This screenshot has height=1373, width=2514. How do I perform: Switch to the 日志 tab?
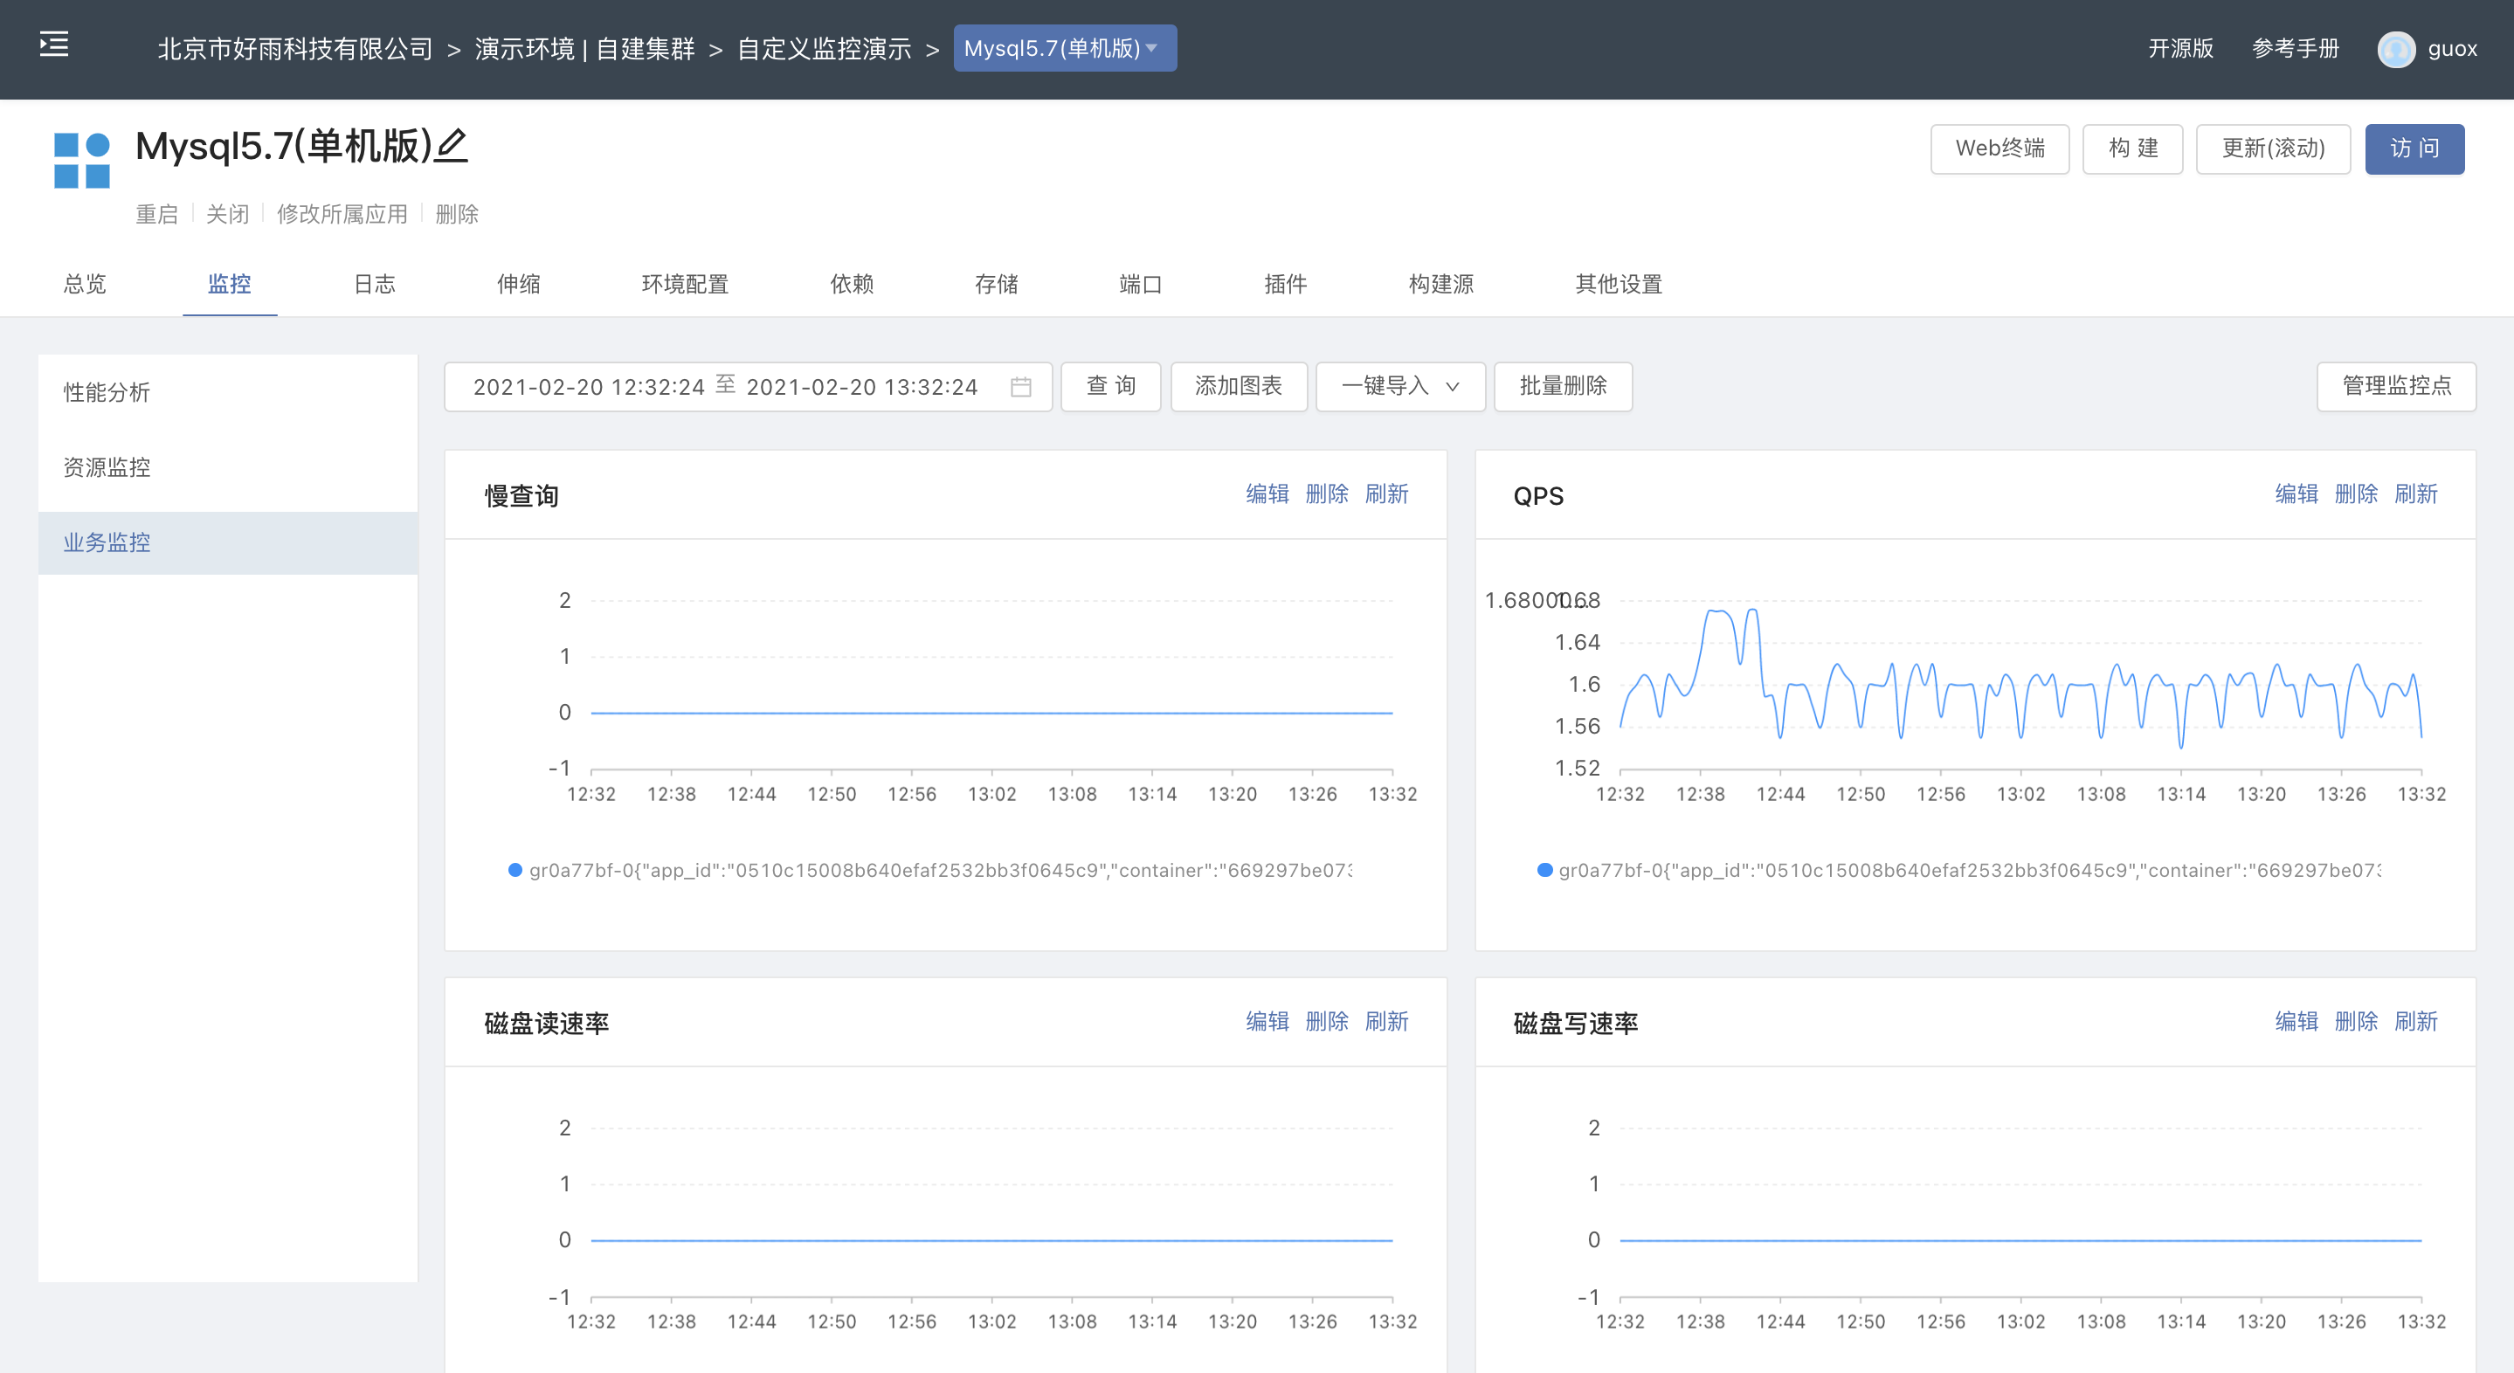coord(374,284)
